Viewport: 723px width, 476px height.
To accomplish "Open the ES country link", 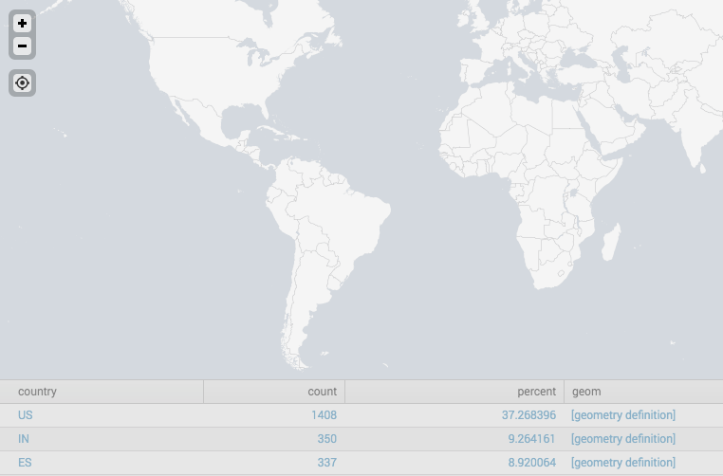I will pyautogui.click(x=25, y=463).
